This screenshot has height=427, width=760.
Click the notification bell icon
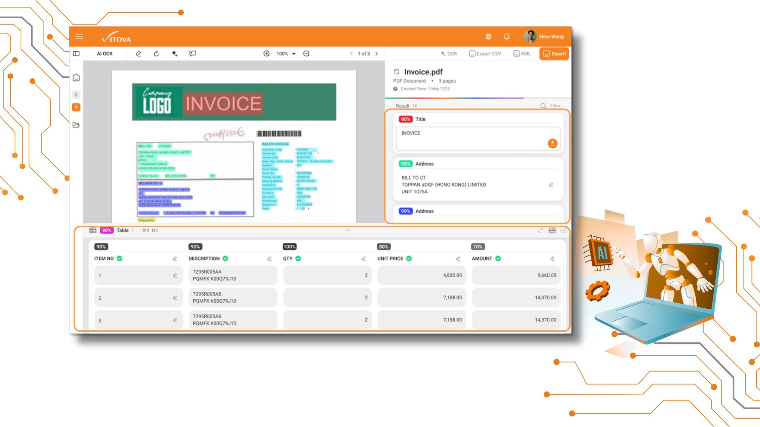[506, 36]
